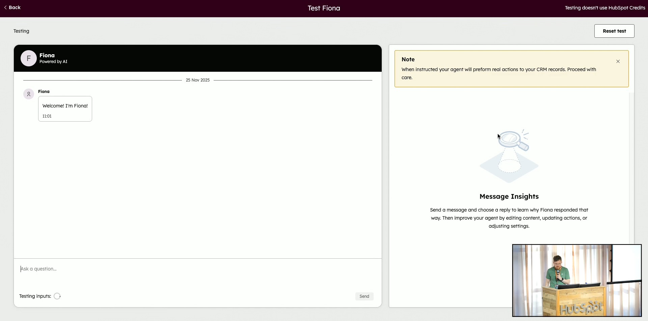Click Fiona's round F avatar in chat header
648x321 pixels.
29,59
